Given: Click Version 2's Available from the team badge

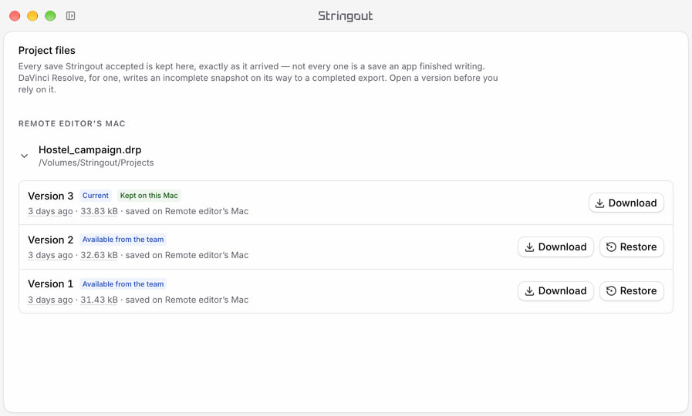Looking at the screenshot, I should pyautogui.click(x=123, y=240).
